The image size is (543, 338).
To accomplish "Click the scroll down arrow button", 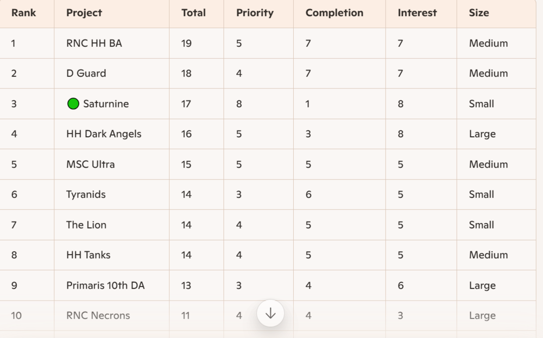I will (270, 313).
